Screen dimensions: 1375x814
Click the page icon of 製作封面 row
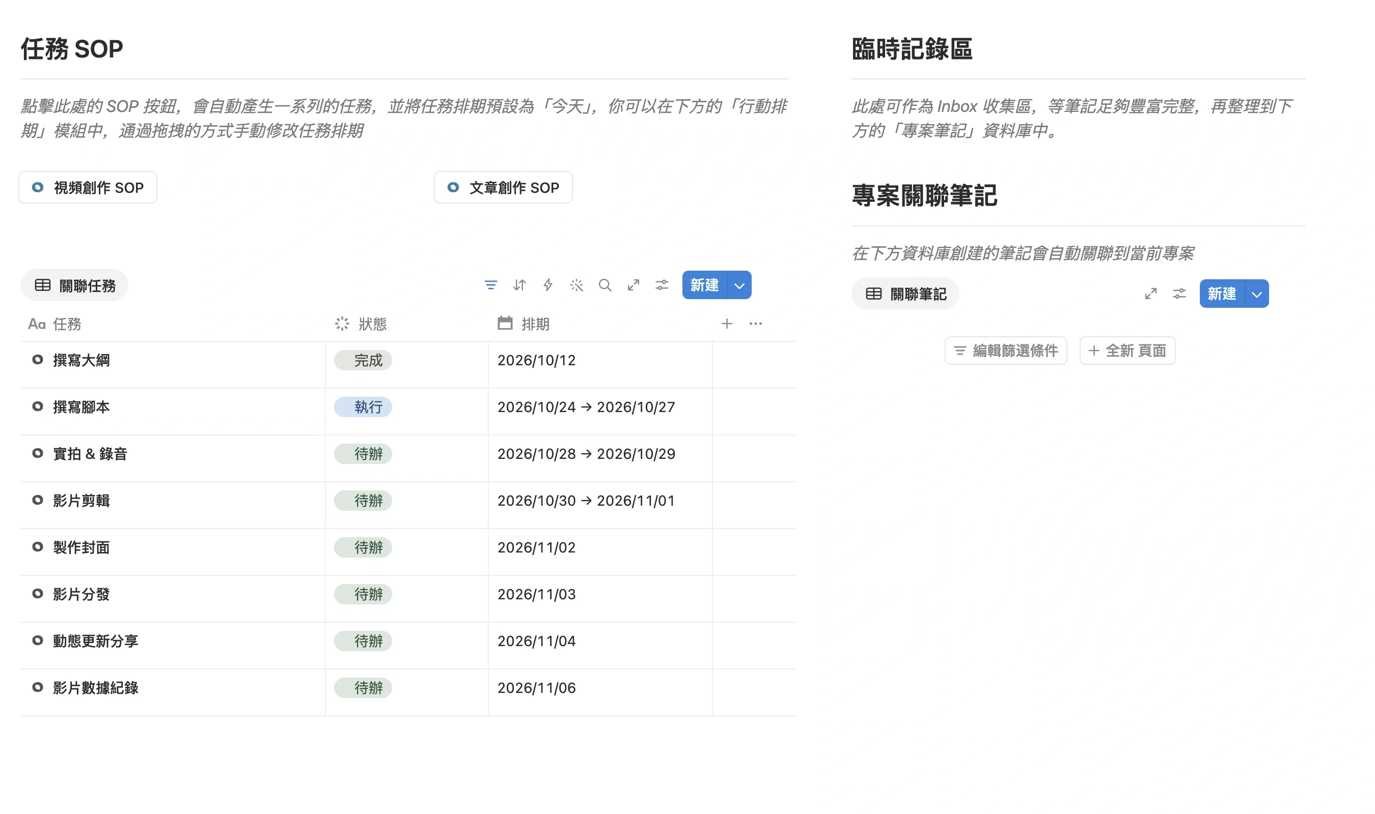tap(37, 547)
